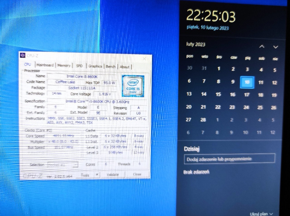Switch to the CPU tab
This screenshot has width=290, height=216.
pos(27,64)
